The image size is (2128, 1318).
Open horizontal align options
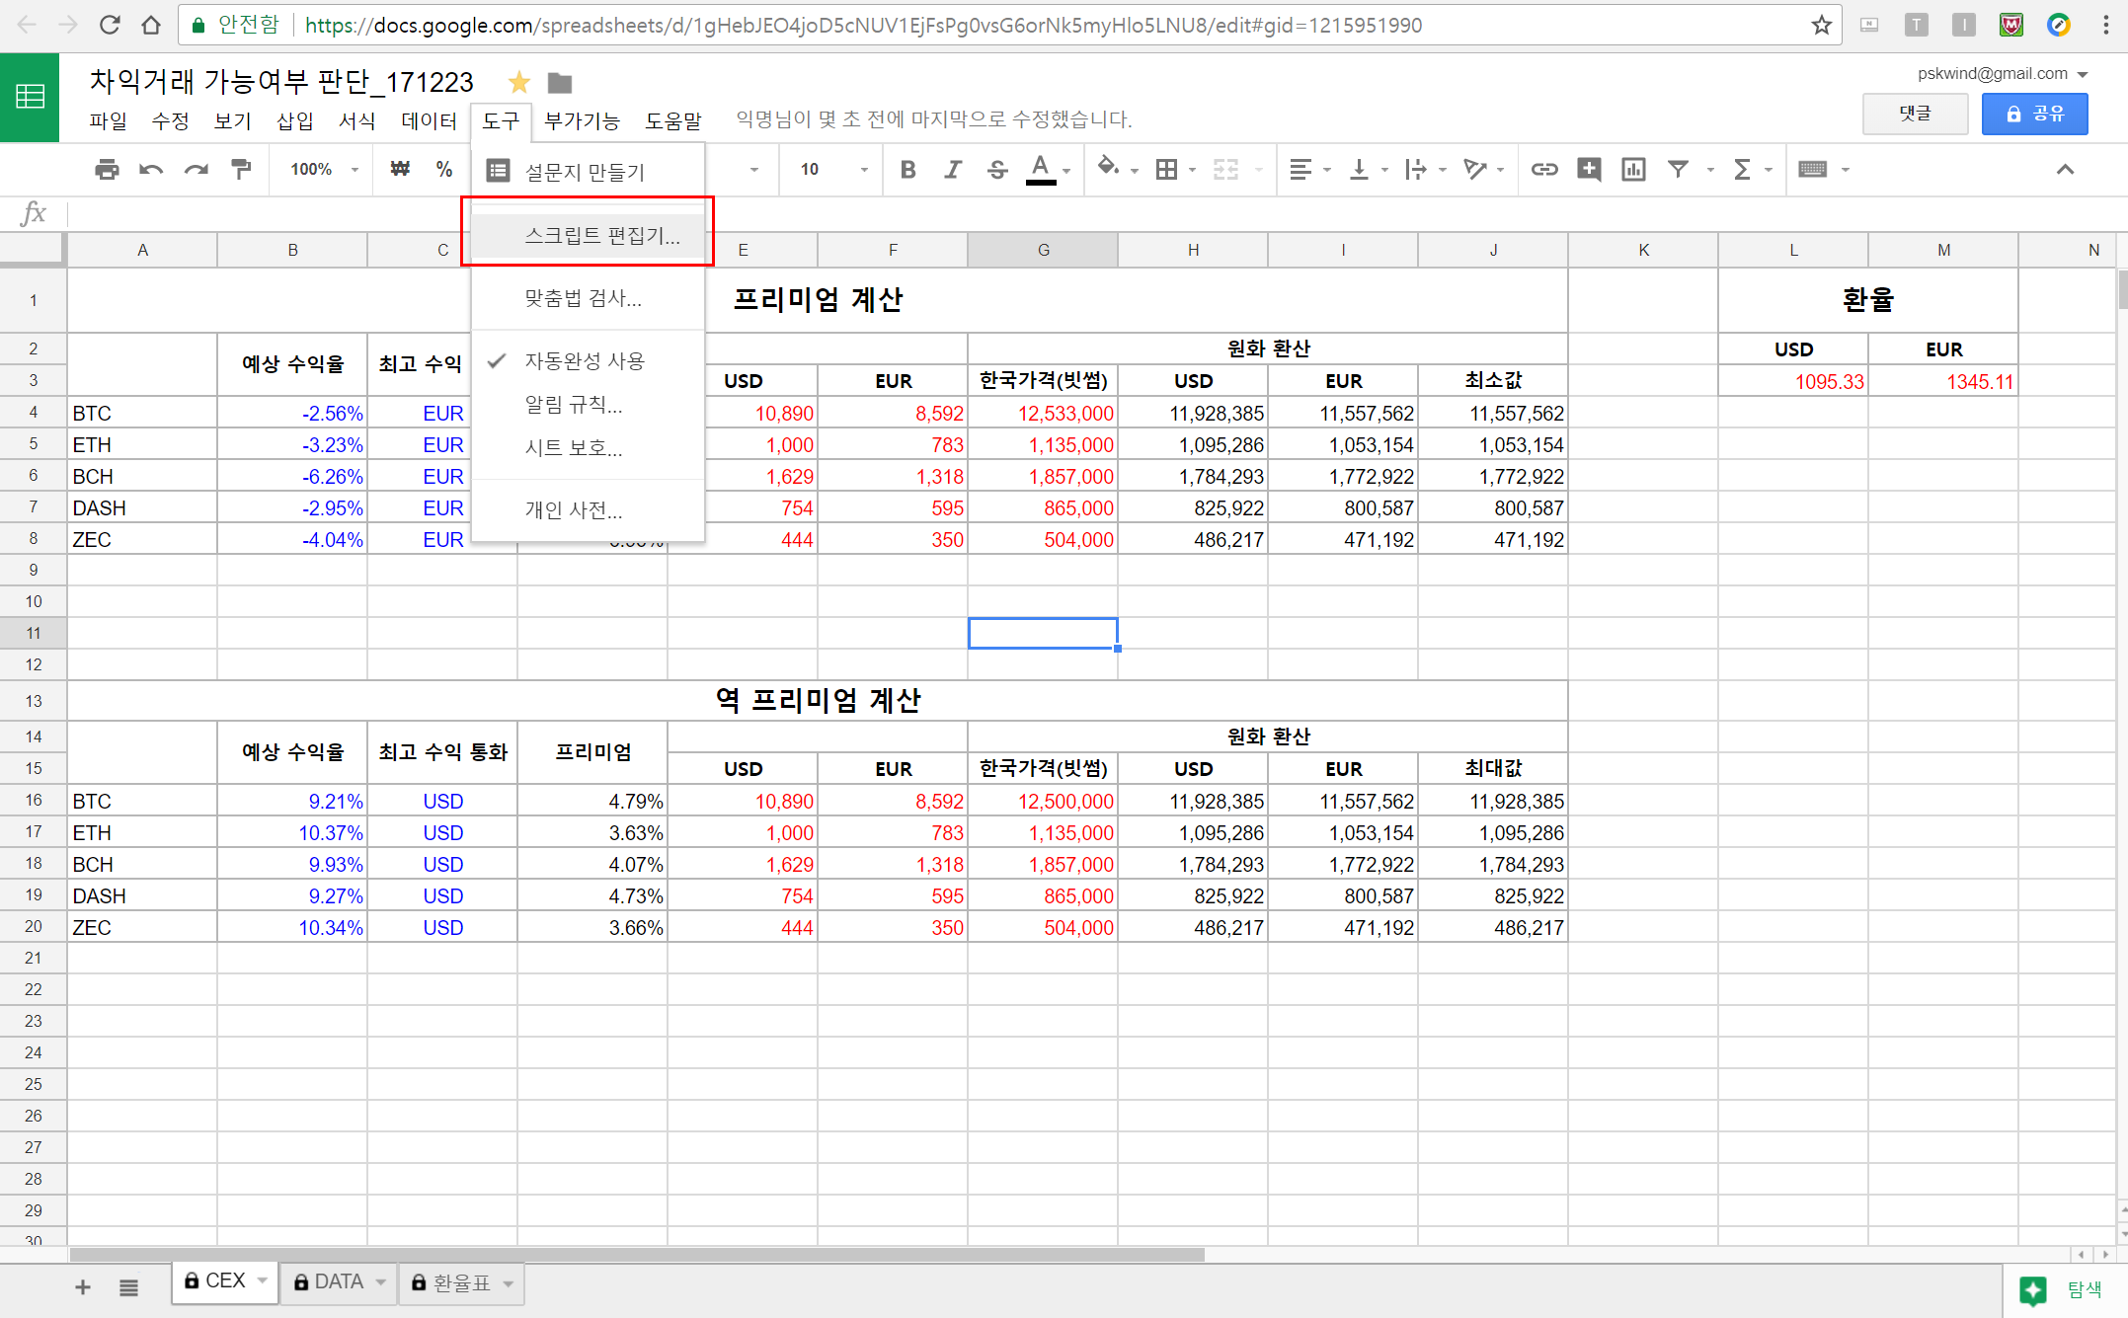point(1301,170)
